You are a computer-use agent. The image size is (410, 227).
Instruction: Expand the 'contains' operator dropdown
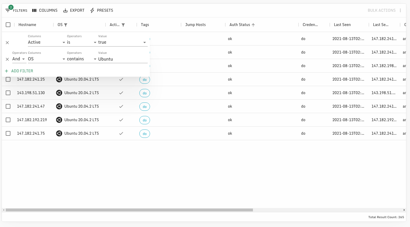coord(82,59)
